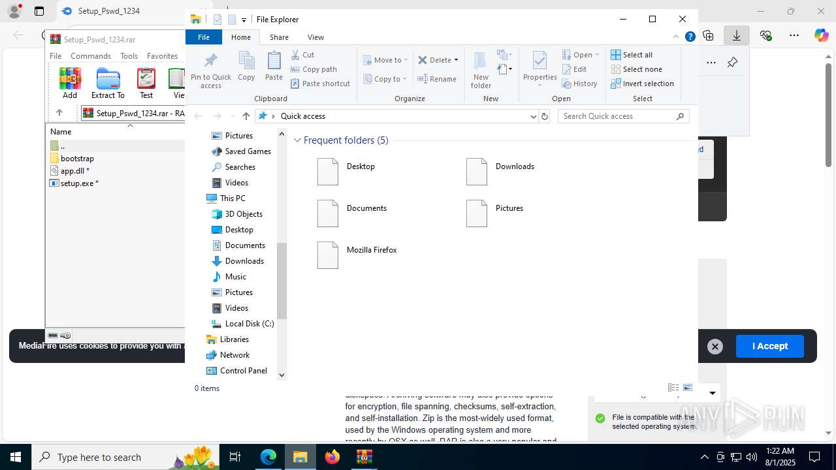The image size is (836, 470).
Task: Dismiss the cookie banner with the X button
Action: click(715, 347)
